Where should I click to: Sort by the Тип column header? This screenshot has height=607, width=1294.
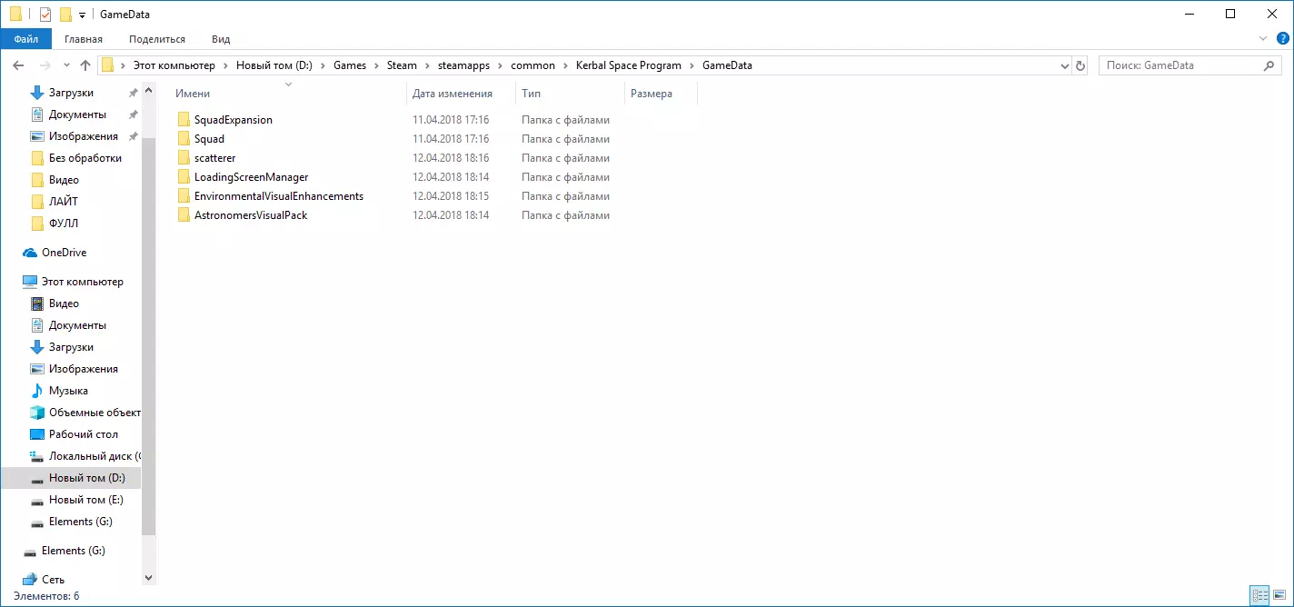pos(531,94)
